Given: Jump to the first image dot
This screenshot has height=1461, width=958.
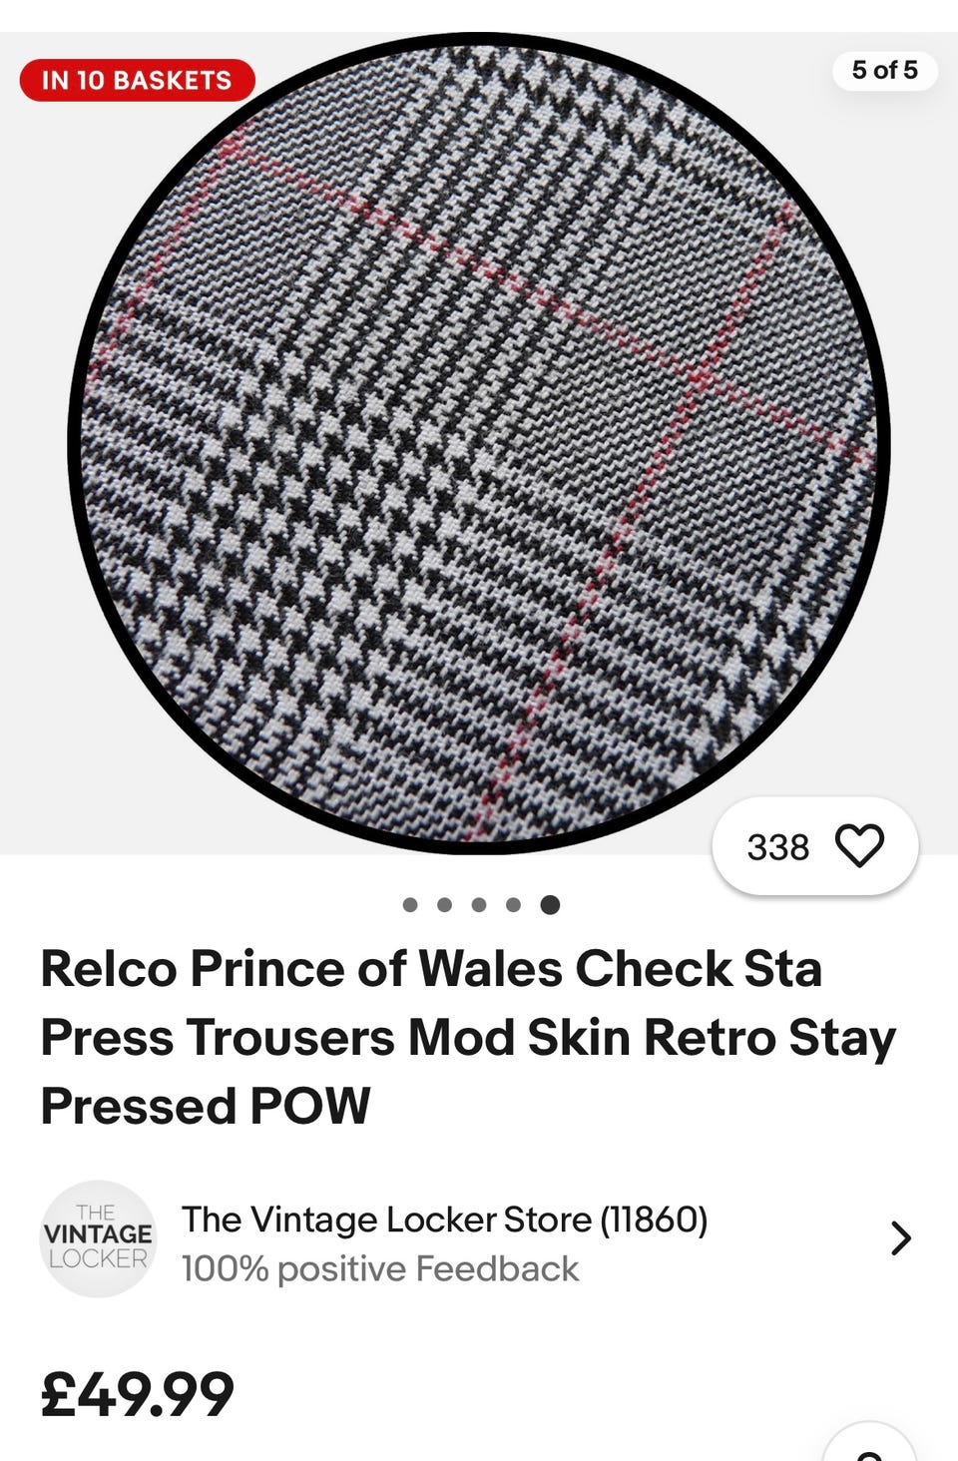Looking at the screenshot, I should (410, 905).
